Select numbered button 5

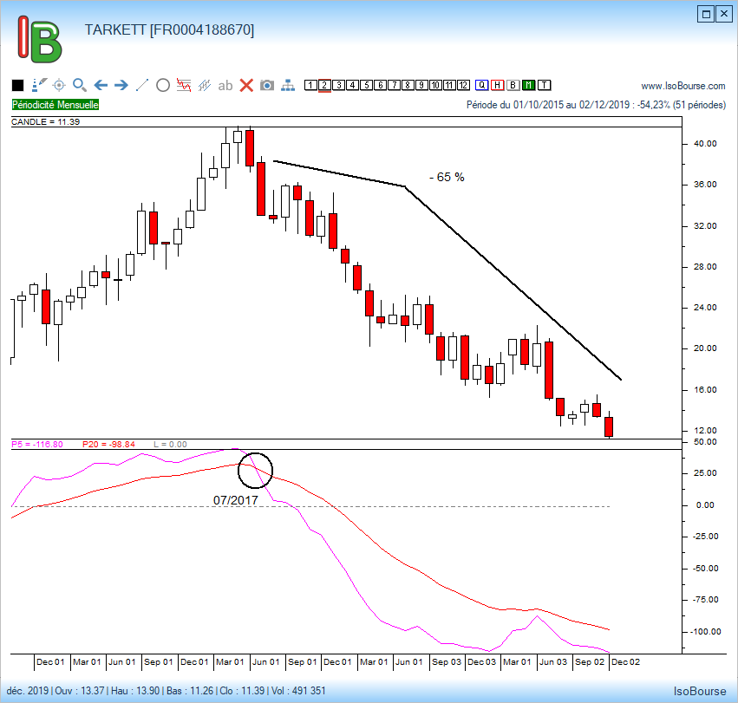tap(366, 85)
